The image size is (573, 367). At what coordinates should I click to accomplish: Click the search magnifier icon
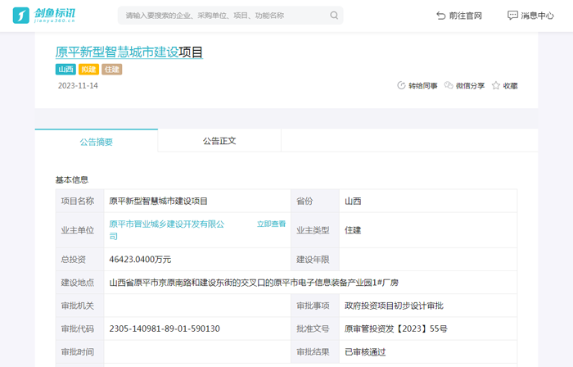point(334,16)
